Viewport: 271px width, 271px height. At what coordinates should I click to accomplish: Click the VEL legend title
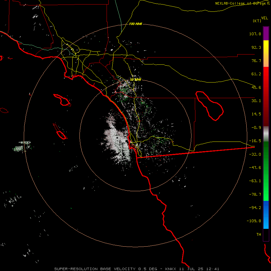click(x=264, y=18)
